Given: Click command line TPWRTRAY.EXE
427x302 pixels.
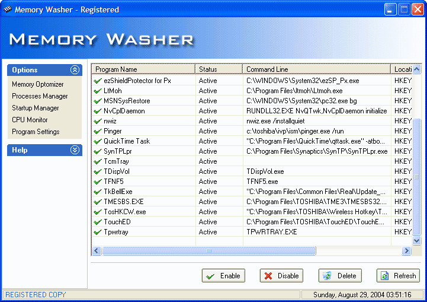Looking at the screenshot, I should 271,232.
